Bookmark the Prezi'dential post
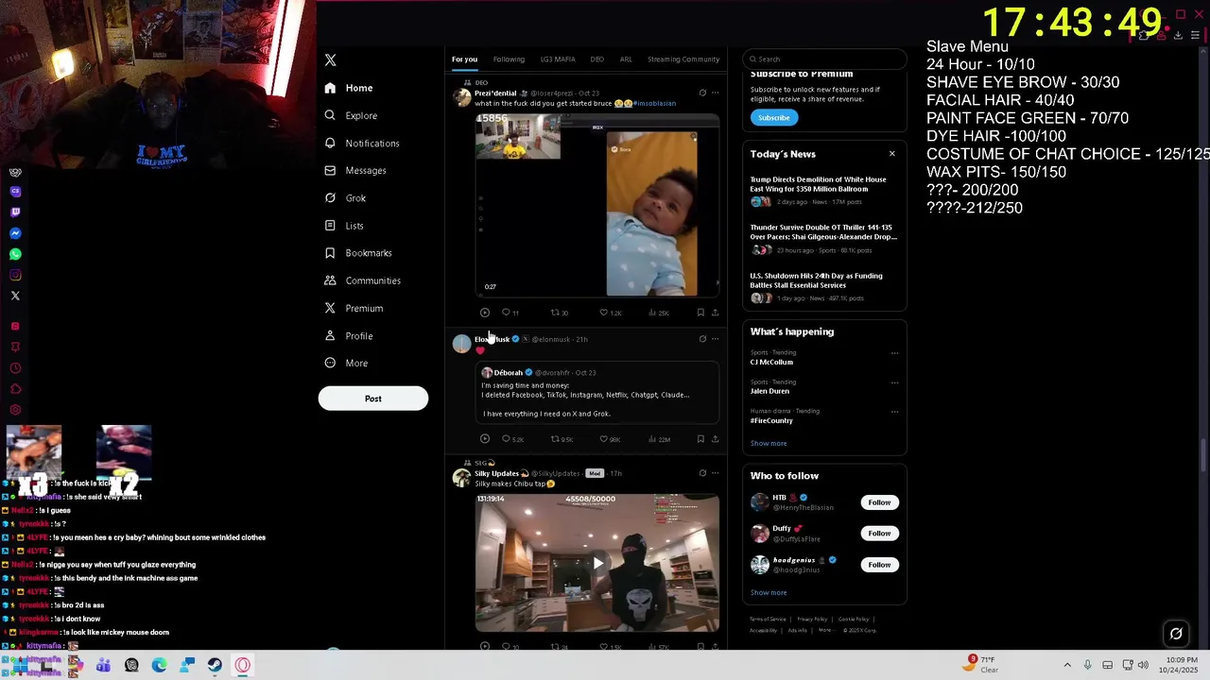Viewport: 1210px width, 680px height. [x=700, y=313]
